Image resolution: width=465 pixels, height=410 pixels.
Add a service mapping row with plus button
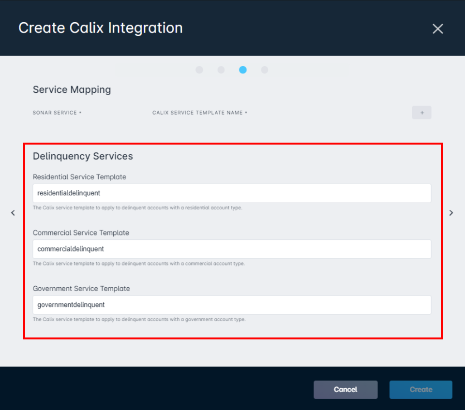click(x=422, y=113)
